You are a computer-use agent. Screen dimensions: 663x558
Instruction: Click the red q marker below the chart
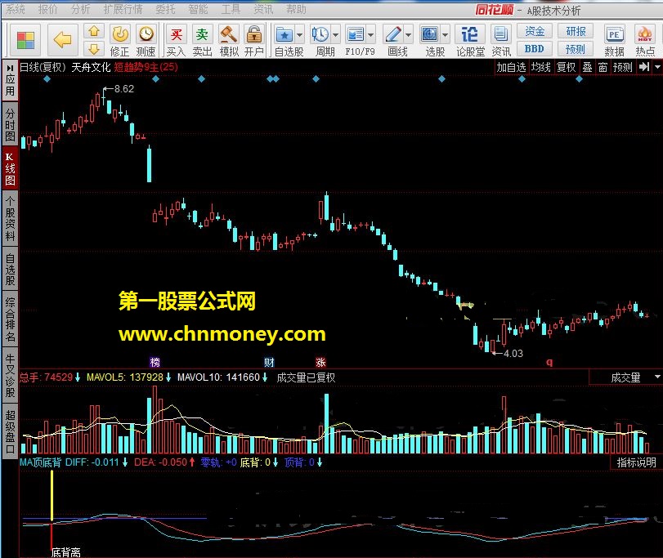[x=549, y=362]
